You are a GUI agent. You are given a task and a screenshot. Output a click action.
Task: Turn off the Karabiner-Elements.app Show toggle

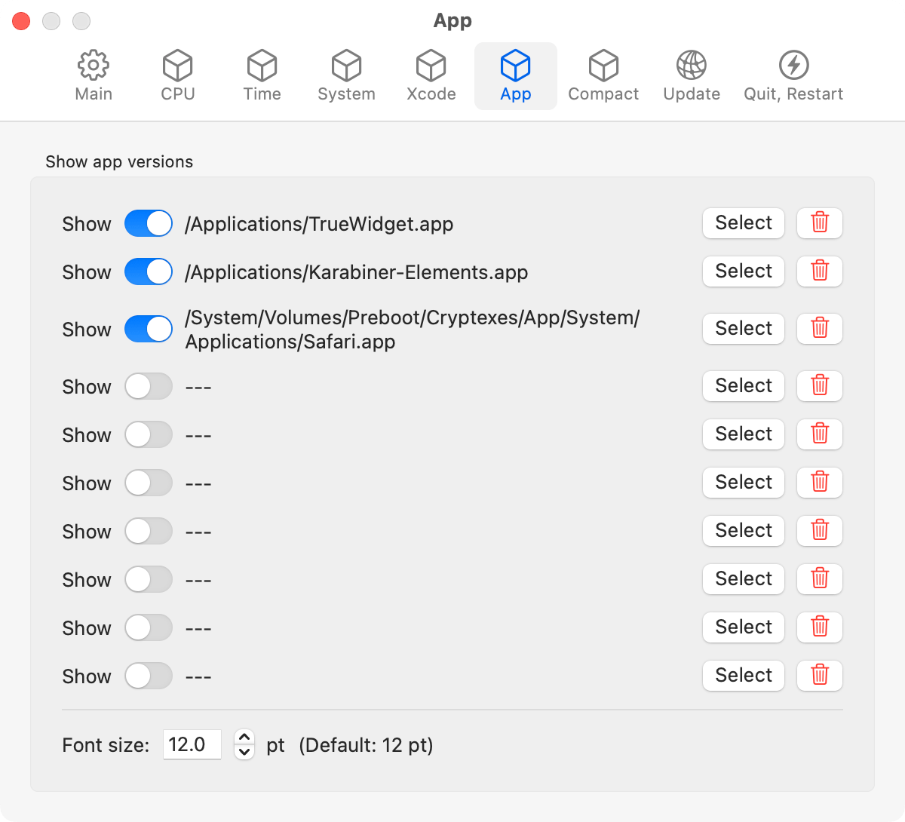[148, 271]
